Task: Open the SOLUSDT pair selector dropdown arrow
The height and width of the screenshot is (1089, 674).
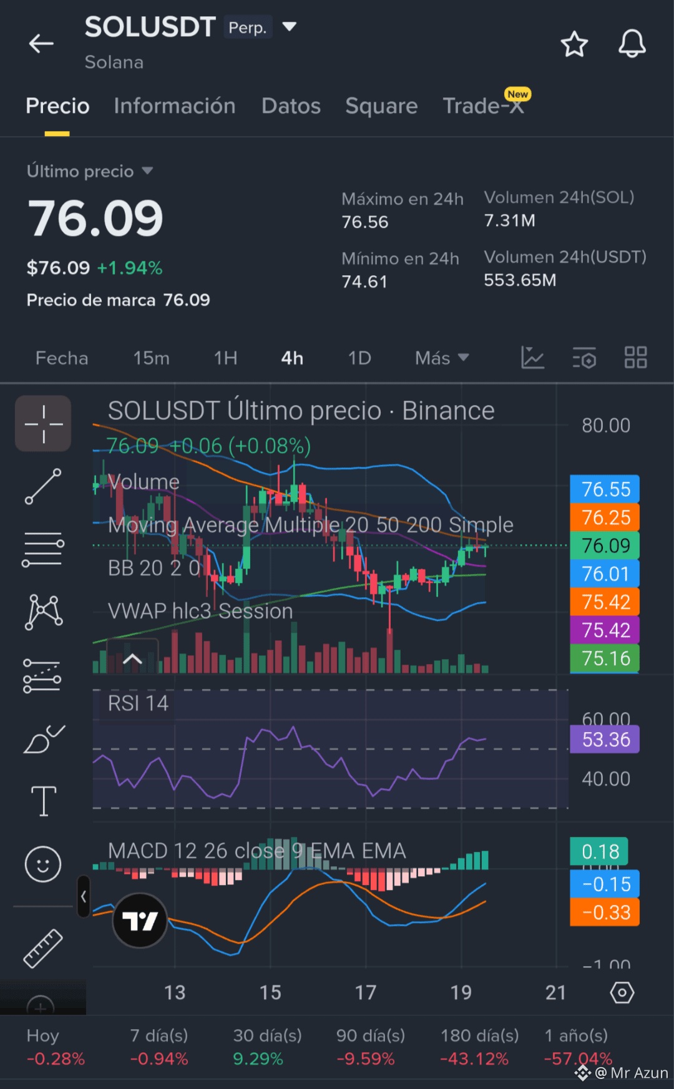Action: coord(289,27)
